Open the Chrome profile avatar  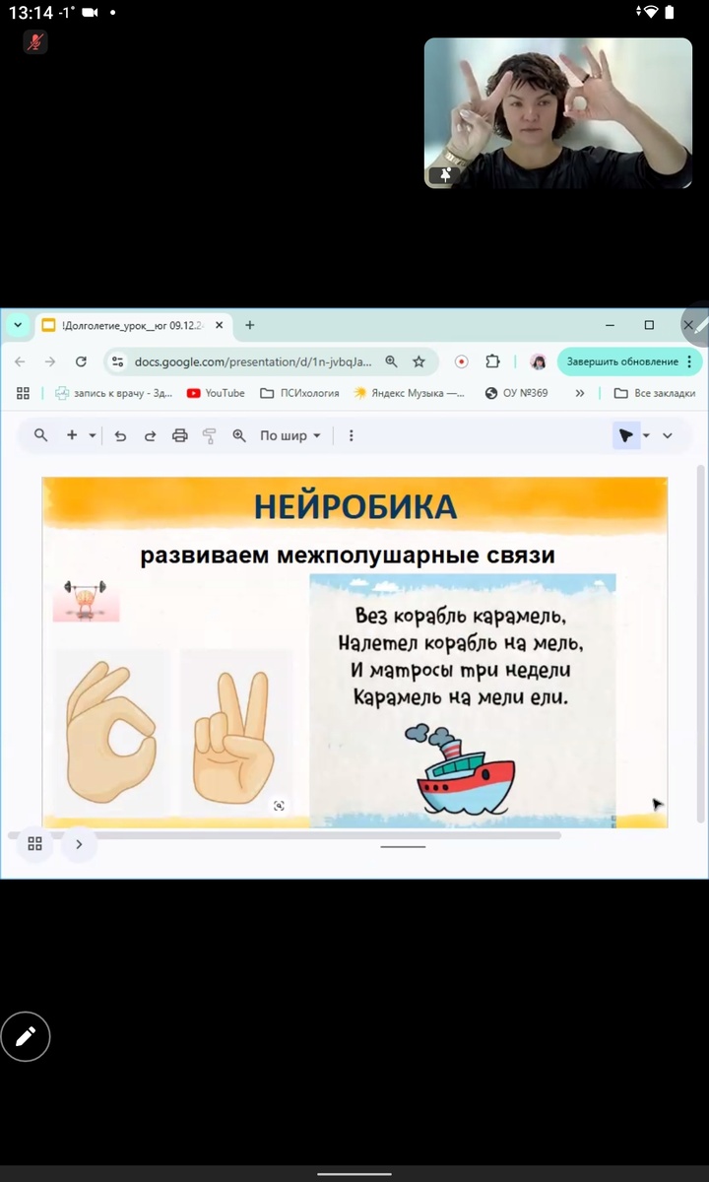(x=538, y=361)
